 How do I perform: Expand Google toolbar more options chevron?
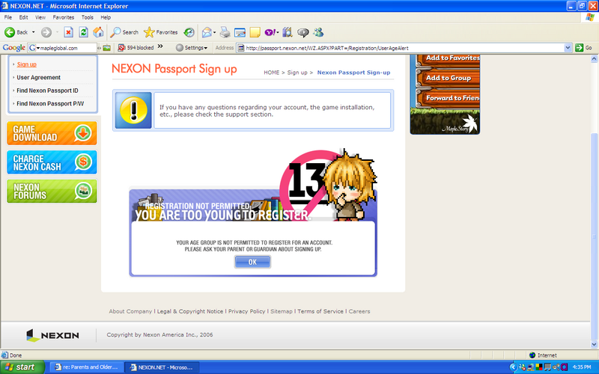[x=160, y=46]
